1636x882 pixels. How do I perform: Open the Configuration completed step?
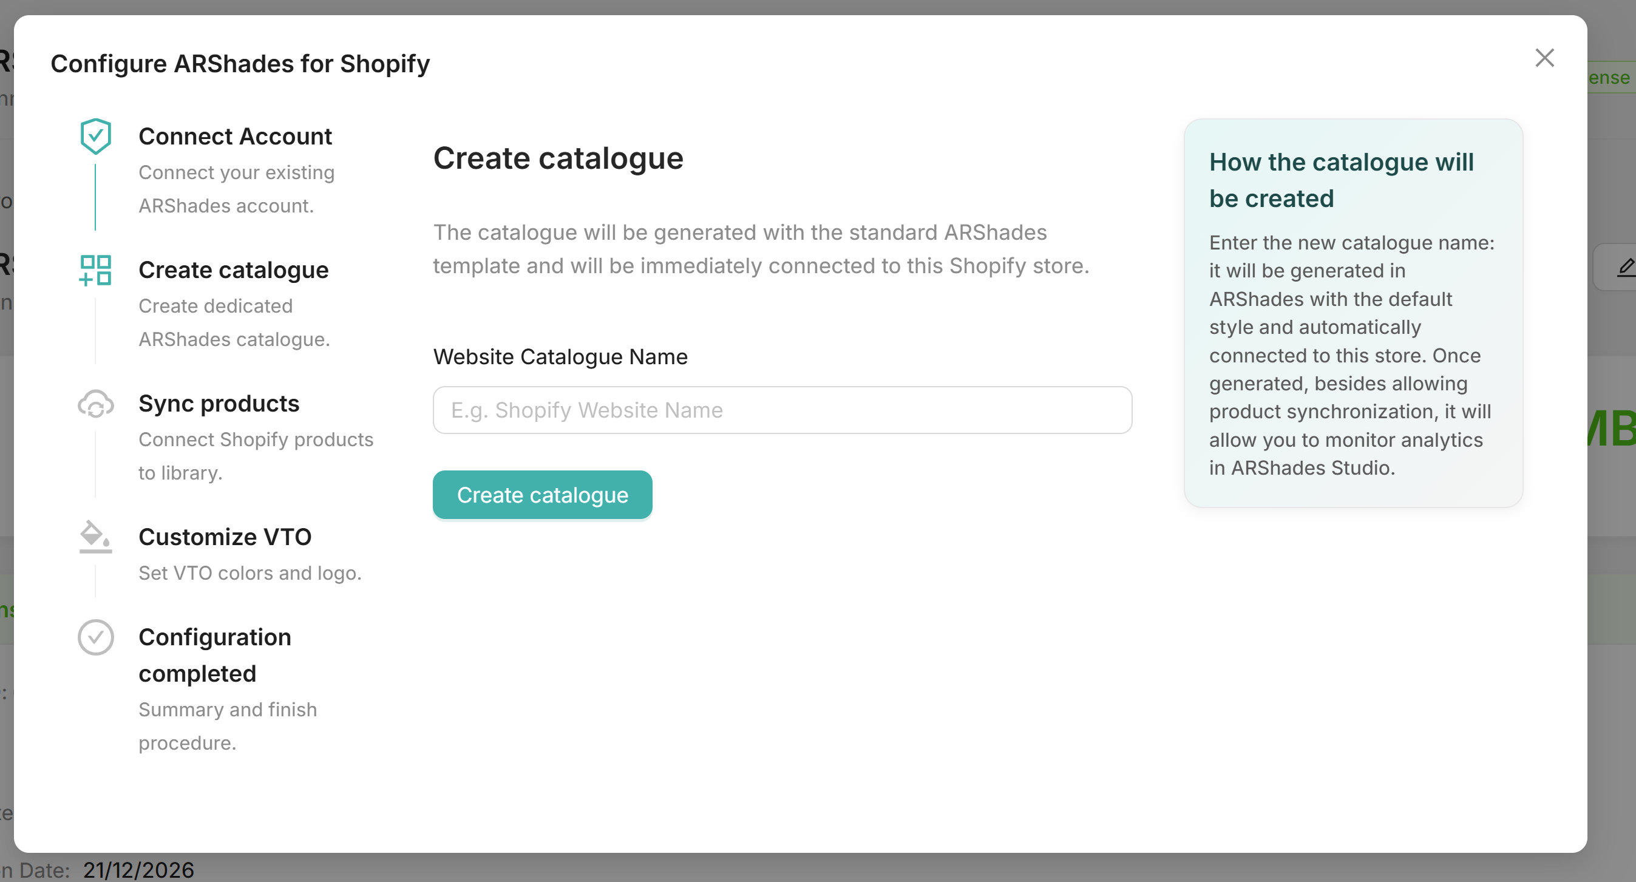[215, 655]
